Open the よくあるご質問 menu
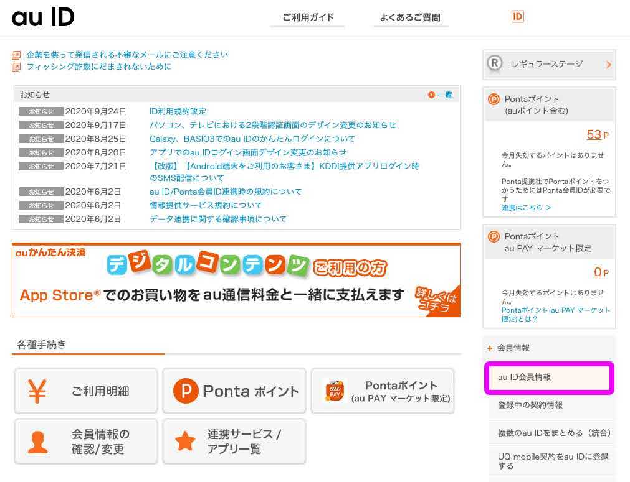630x482 pixels. (410, 17)
